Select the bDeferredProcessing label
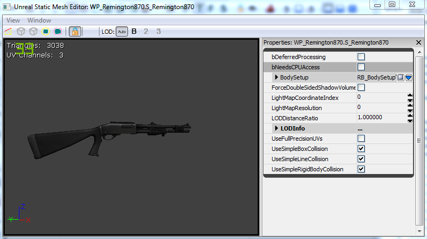The width and height of the screenshot is (427, 239). [x=298, y=57]
